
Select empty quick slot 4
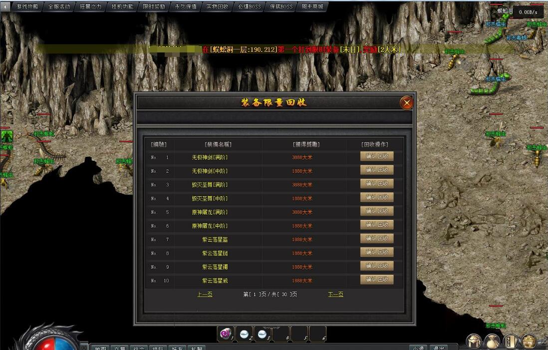tap(280, 334)
